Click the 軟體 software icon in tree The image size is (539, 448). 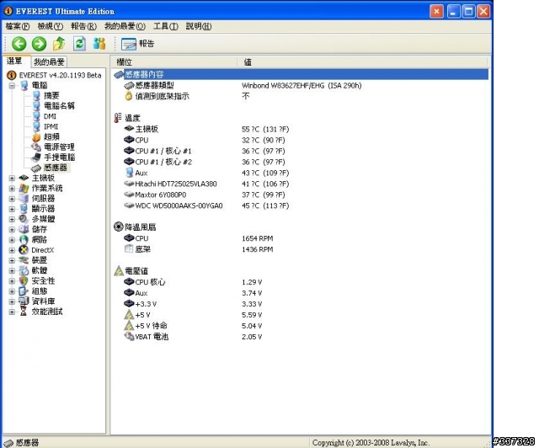pos(24,270)
